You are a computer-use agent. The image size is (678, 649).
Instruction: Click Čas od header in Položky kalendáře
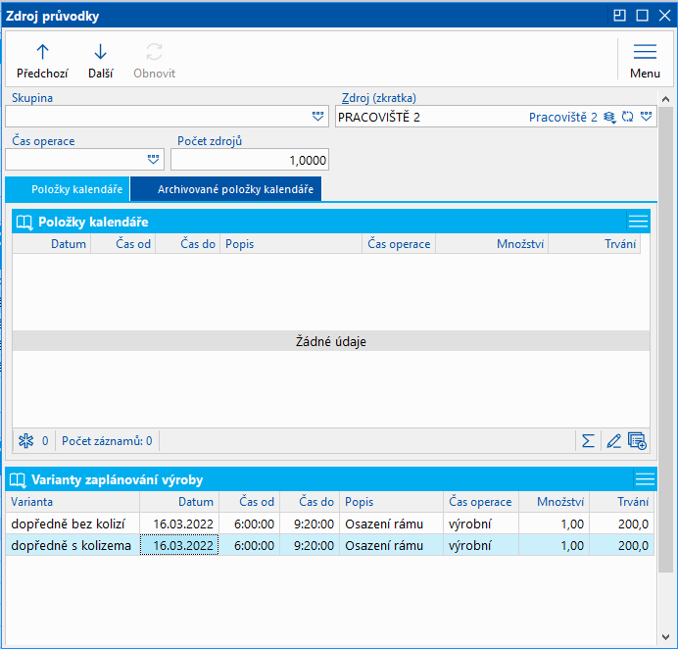point(123,244)
